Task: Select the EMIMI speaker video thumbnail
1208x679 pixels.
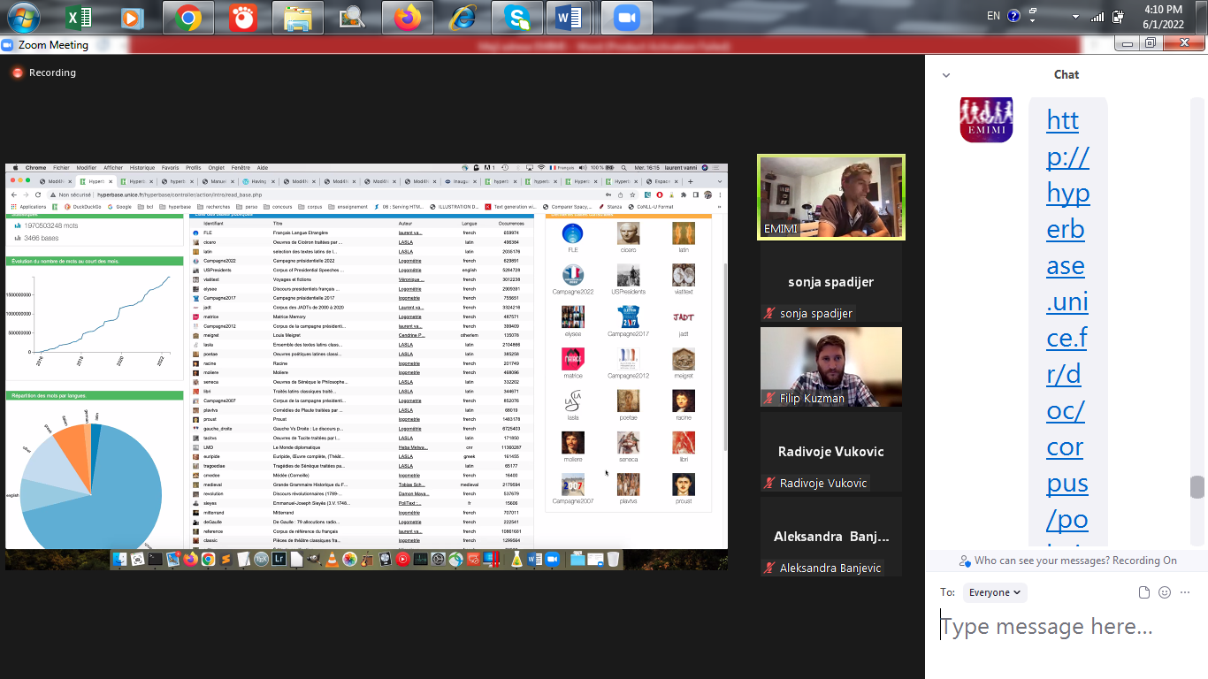Action: point(831,197)
